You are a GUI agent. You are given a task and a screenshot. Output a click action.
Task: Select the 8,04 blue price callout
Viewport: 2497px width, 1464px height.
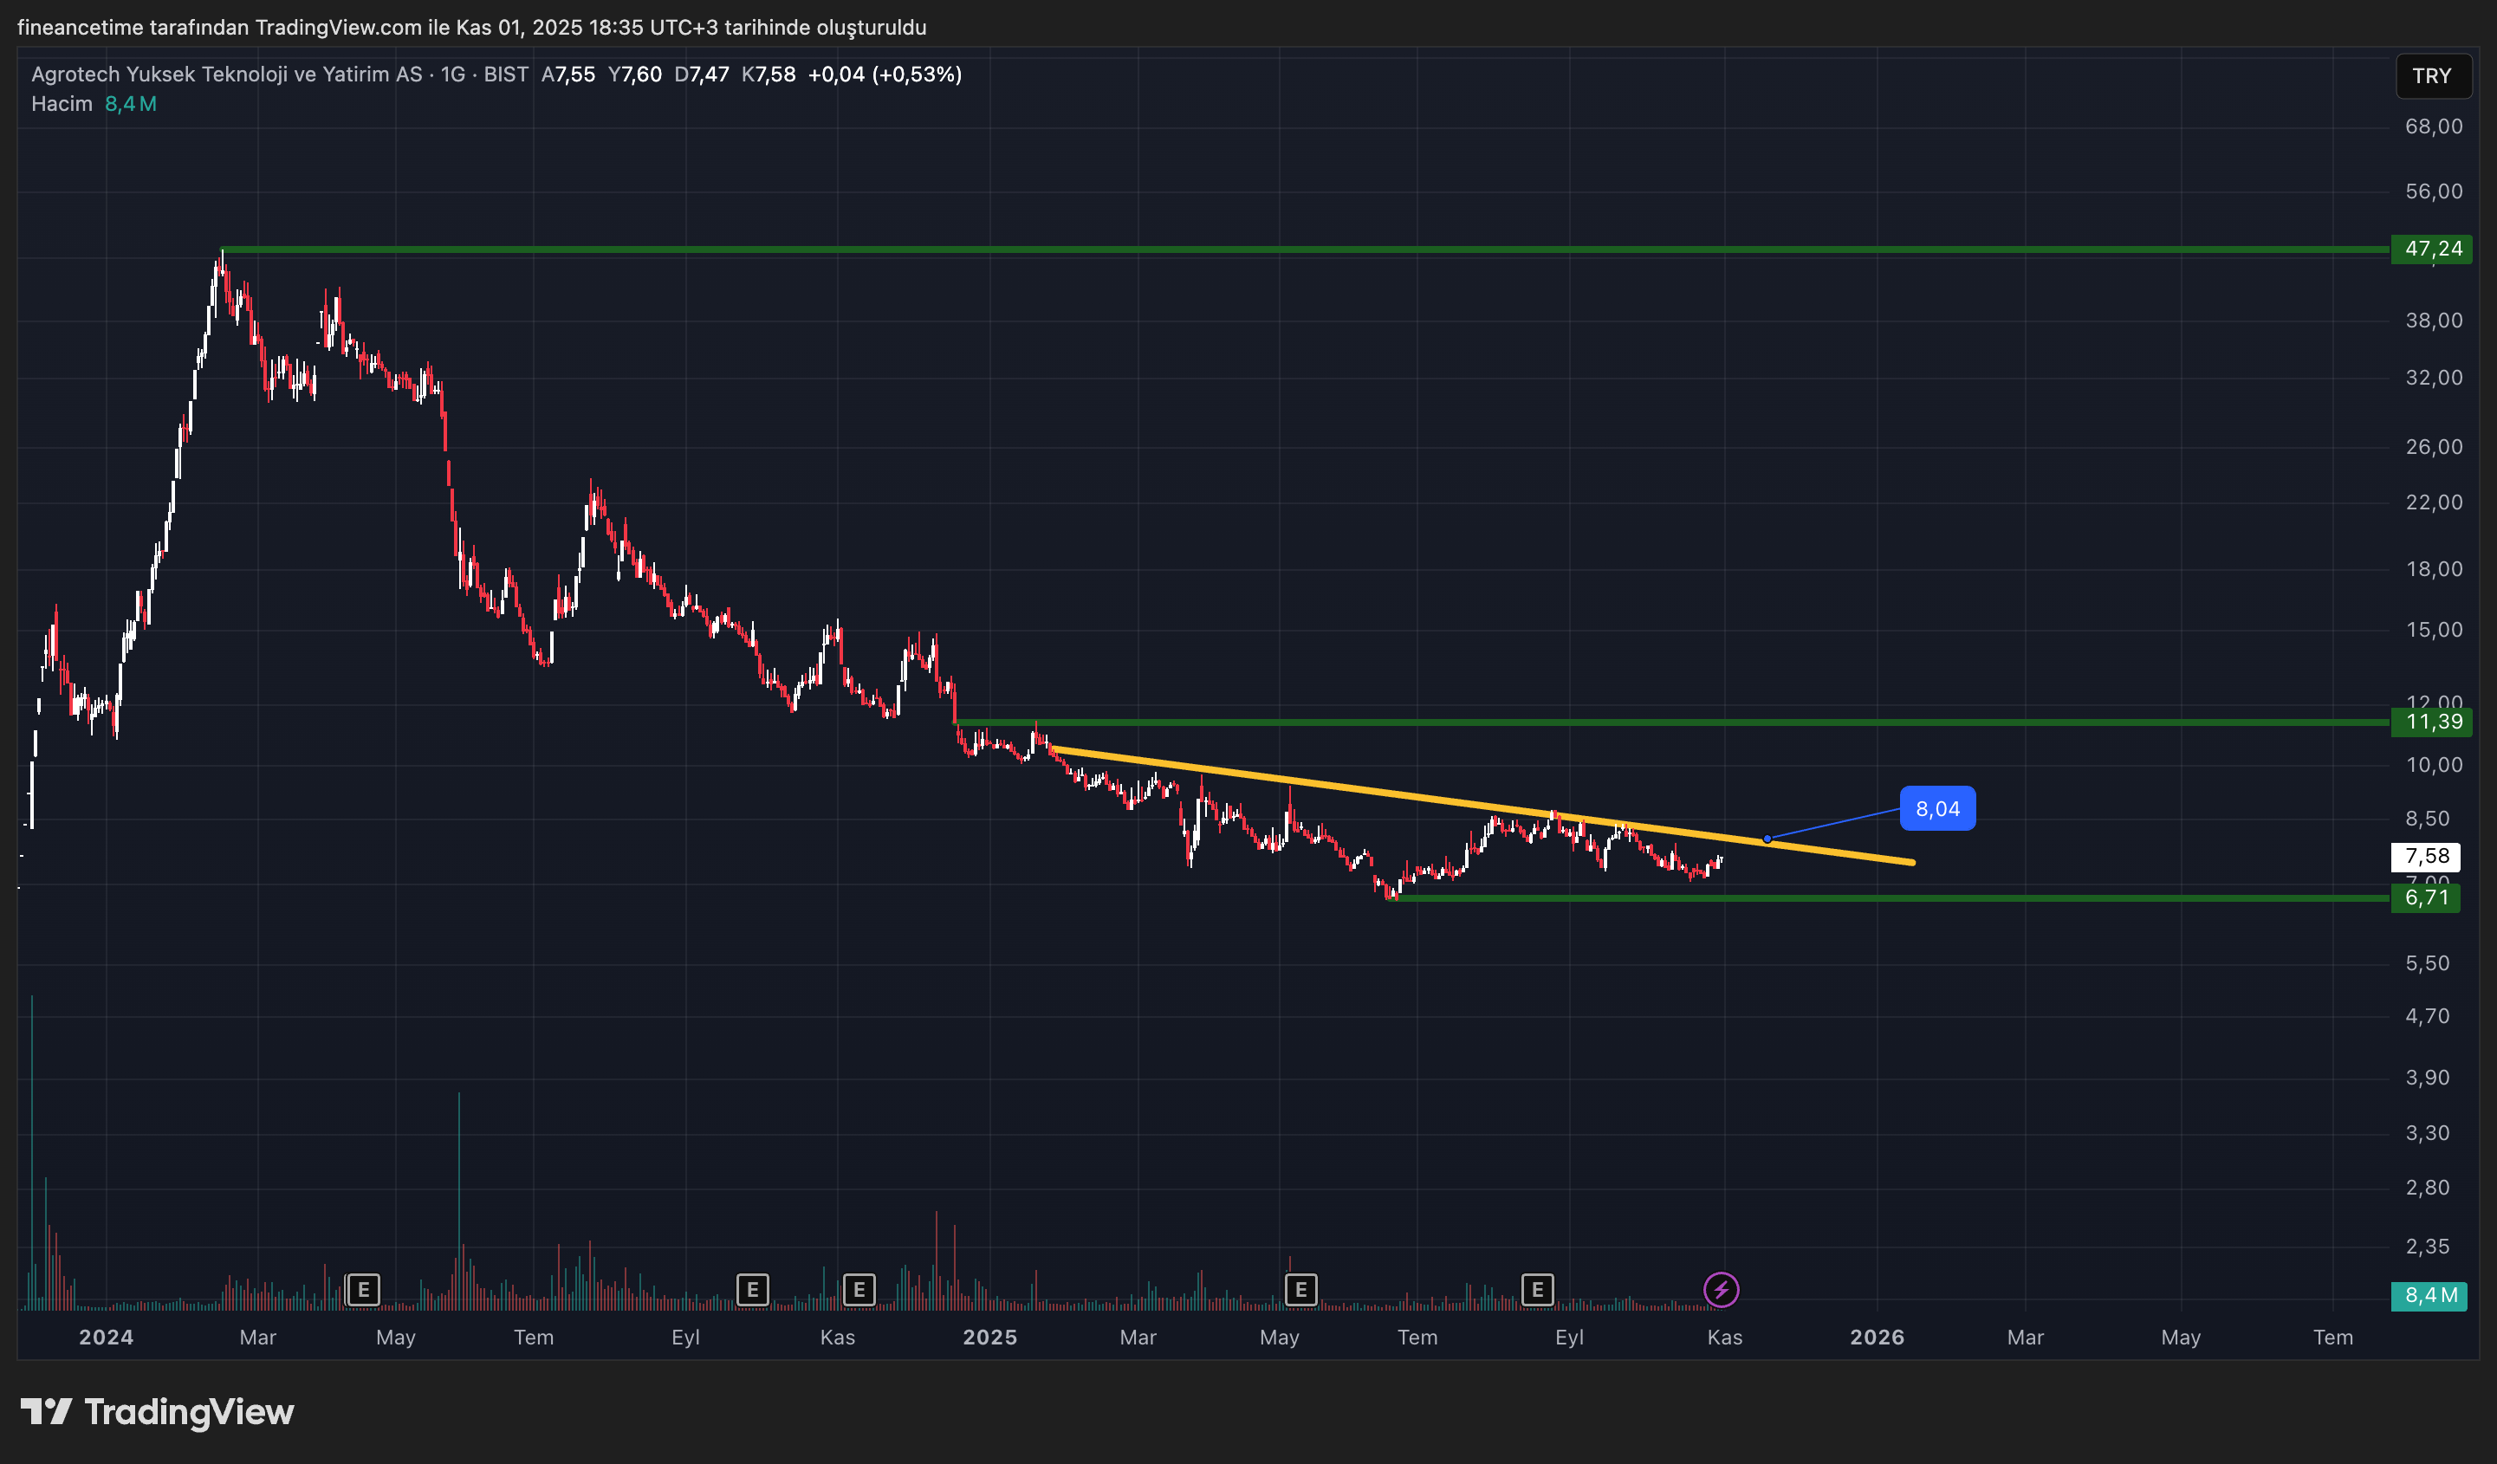coord(1937,809)
